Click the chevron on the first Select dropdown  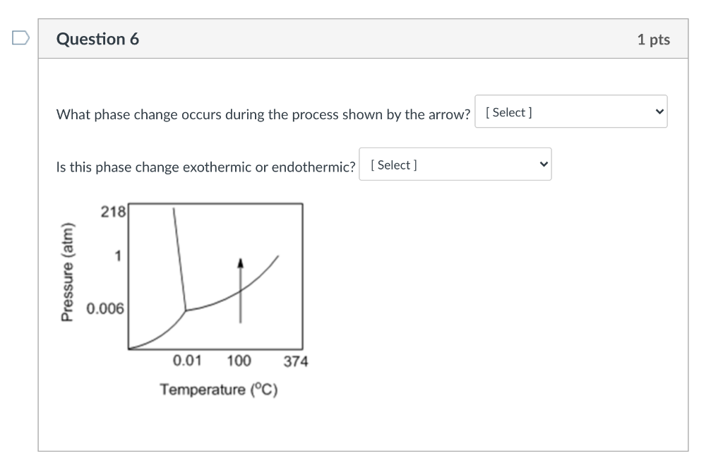(658, 111)
